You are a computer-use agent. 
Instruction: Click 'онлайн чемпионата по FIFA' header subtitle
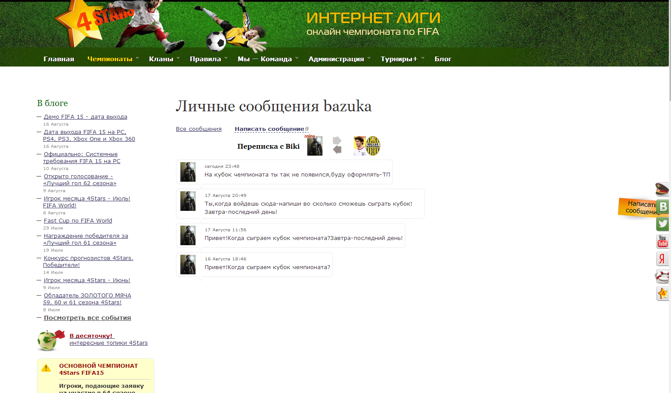373,32
